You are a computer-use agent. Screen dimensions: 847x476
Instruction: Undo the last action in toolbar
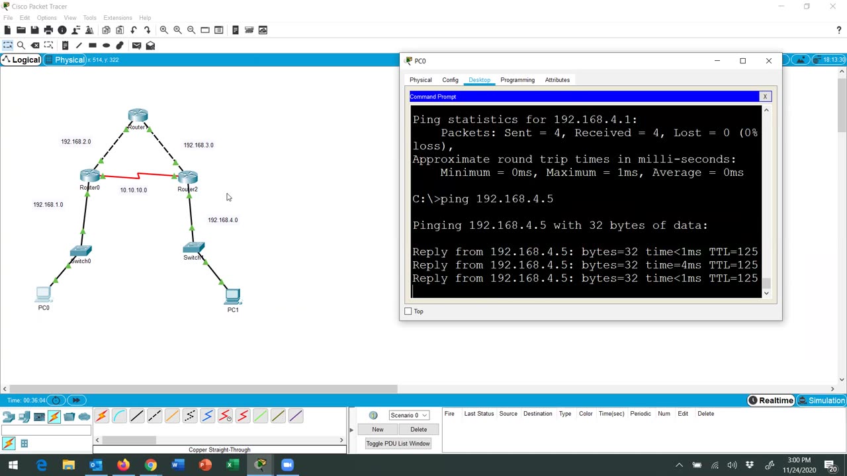(134, 30)
